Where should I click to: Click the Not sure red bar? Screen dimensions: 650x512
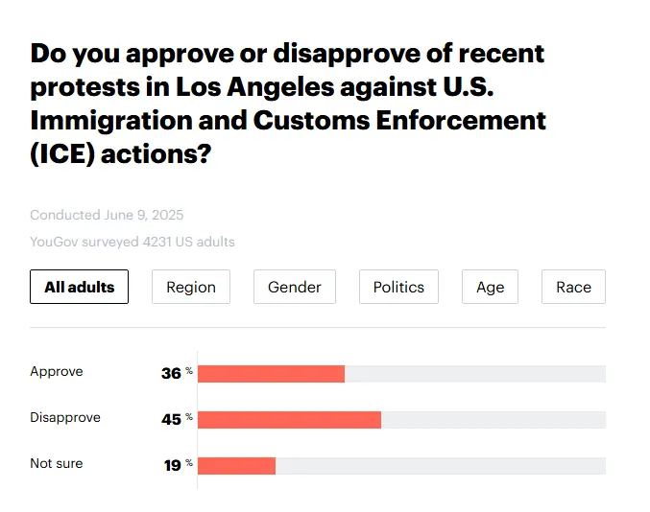(x=236, y=466)
